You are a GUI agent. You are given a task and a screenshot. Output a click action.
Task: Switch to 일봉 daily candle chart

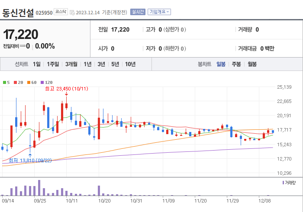[221, 64]
